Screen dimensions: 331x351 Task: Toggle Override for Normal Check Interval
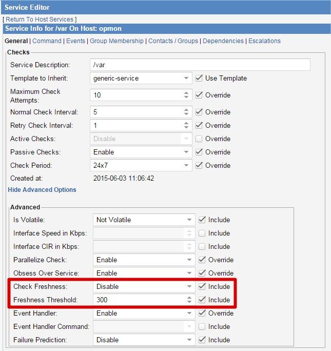click(x=200, y=112)
